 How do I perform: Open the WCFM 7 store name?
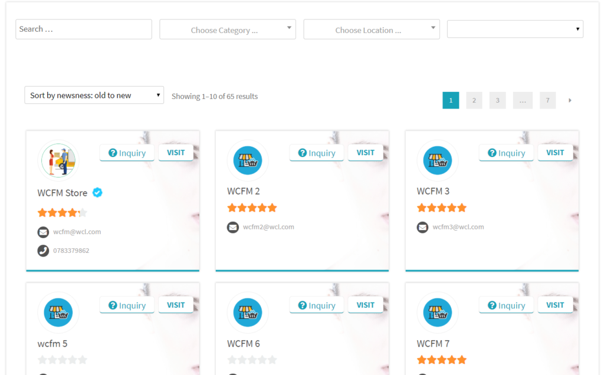(433, 343)
